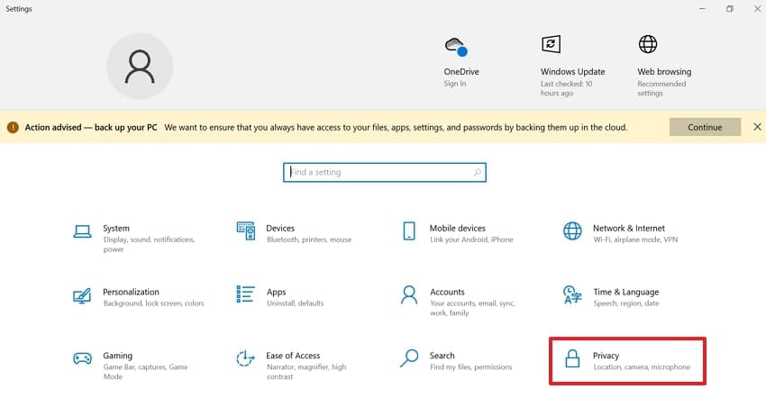
Task: Click magnifier icon inside Find a setting
Action: (478, 172)
